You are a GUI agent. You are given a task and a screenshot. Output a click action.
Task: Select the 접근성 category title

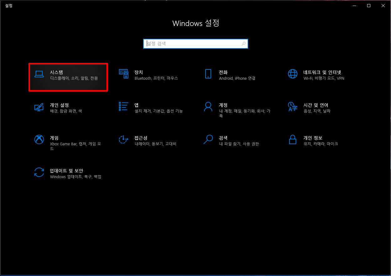pos(141,138)
